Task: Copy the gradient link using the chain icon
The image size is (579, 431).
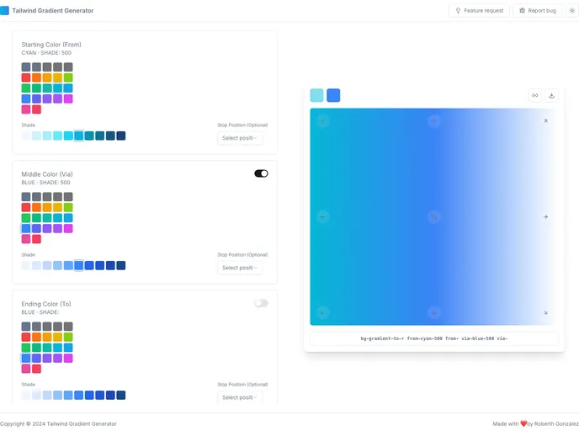Action: click(535, 95)
